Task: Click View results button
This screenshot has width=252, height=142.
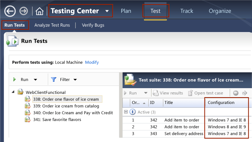Action: tap(168, 93)
